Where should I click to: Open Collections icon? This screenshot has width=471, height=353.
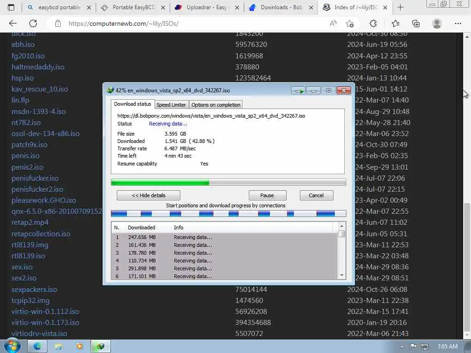click(416, 23)
